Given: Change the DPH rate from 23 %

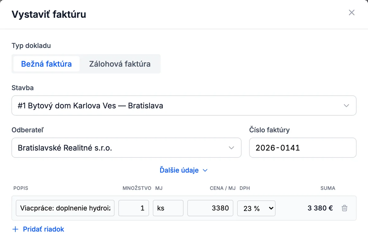Looking at the screenshot, I should click(x=256, y=208).
